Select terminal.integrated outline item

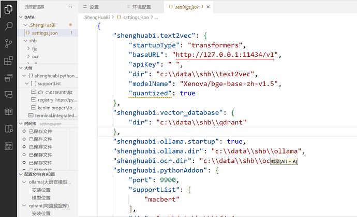(48, 115)
